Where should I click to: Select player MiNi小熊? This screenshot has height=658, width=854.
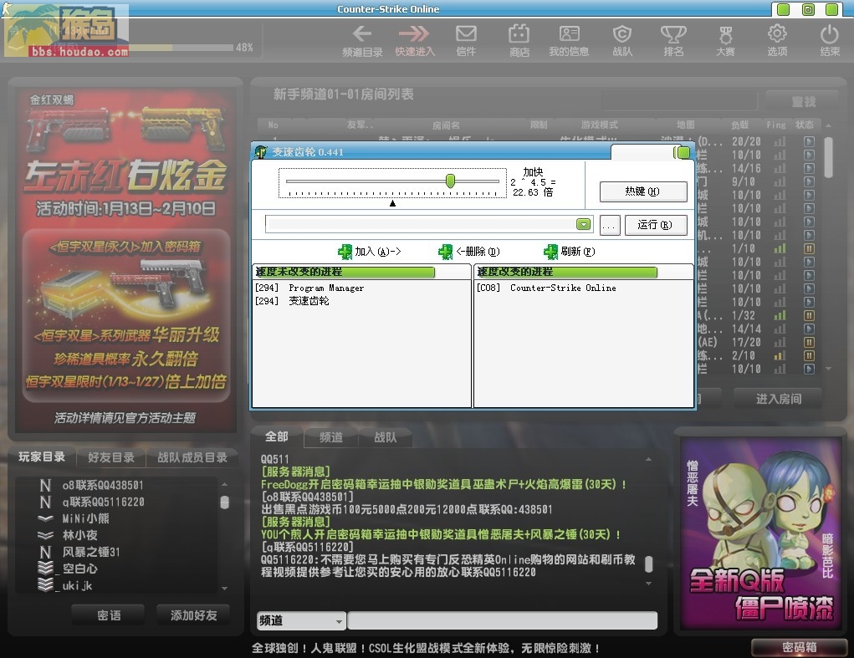85,518
